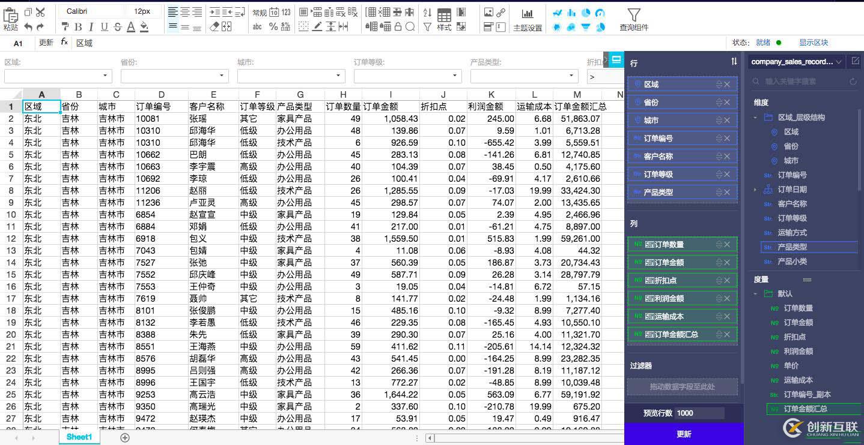Viewport: 864px width, 445px height.
Task: Open the fill color bucket picker
Action: coord(144,26)
